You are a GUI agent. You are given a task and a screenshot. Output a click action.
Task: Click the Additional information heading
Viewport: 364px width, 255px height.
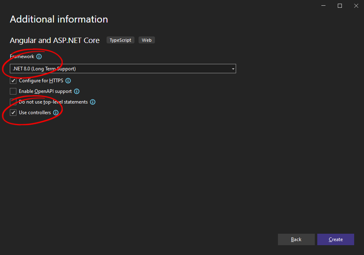(59, 19)
